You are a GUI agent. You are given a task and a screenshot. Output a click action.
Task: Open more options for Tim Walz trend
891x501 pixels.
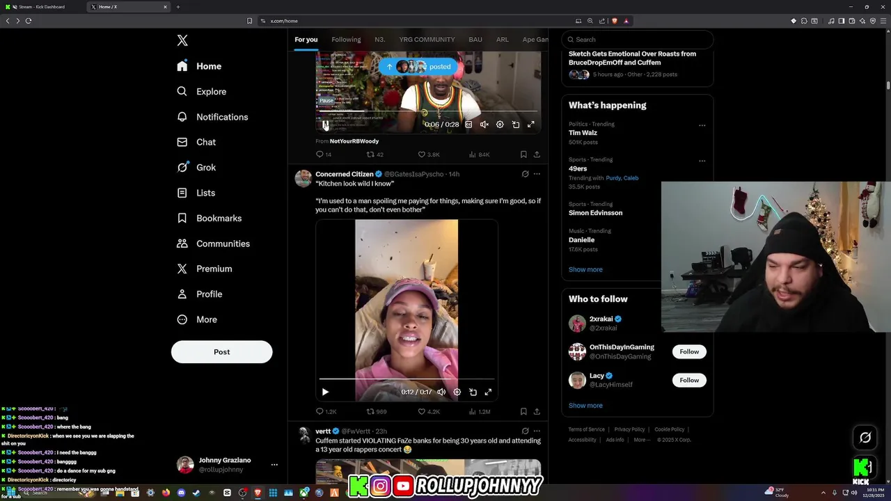702,125
